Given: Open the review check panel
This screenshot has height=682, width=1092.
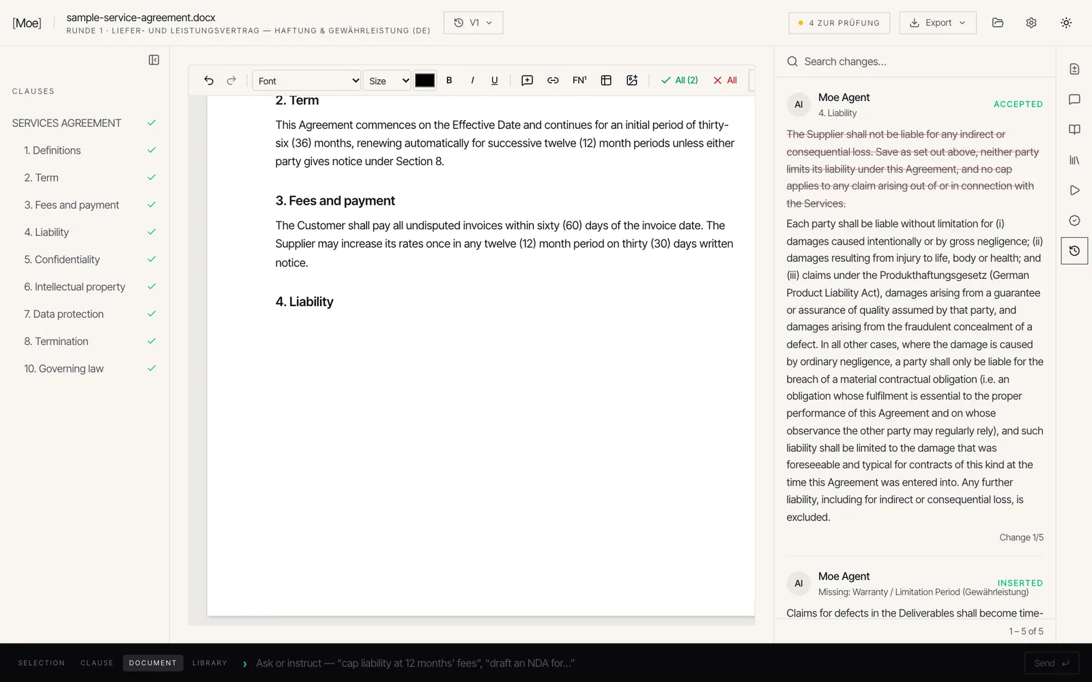Looking at the screenshot, I should [x=1074, y=220].
